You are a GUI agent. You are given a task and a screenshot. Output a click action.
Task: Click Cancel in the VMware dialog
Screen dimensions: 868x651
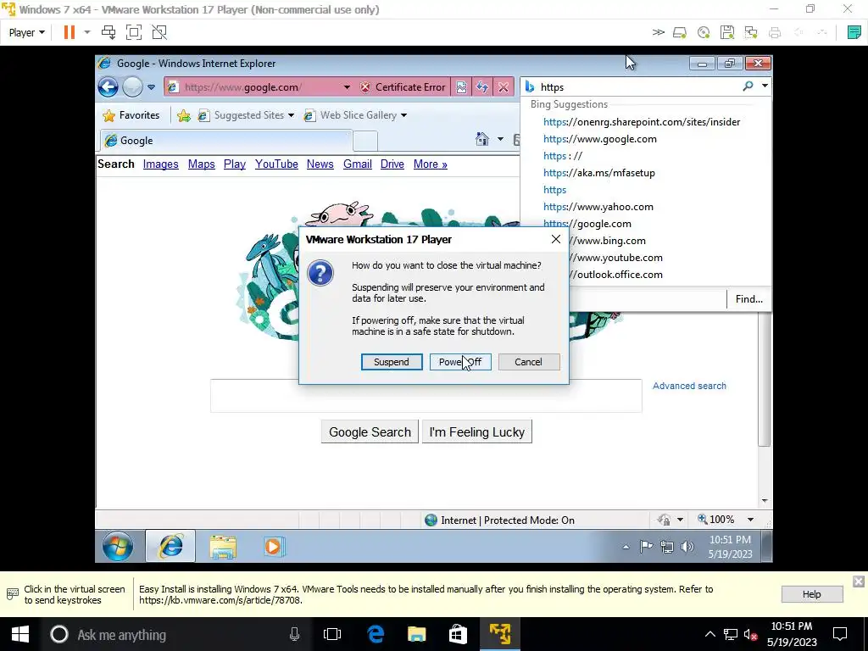pyautogui.click(x=529, y=361)
